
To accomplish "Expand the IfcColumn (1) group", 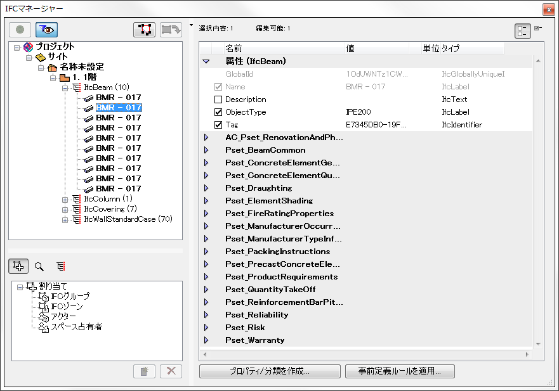I will (x=65, y=200).
